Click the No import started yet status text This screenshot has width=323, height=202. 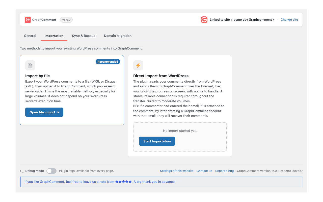pyautogui.click(x=180, y=131)
